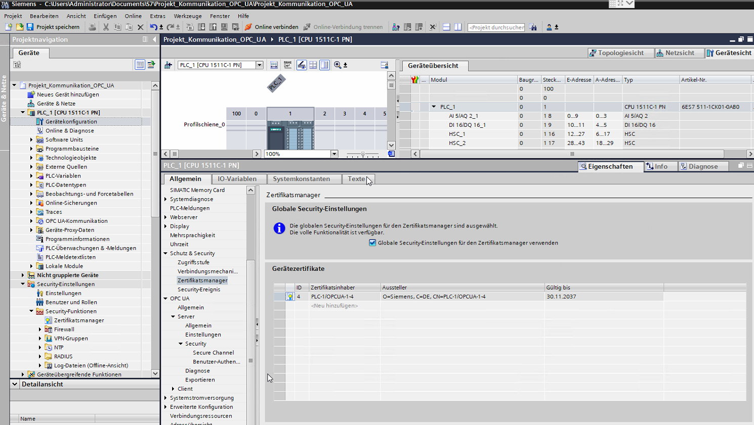The width and height of the screenshot is (754, 425).
Task: Switch to the Diagnose inspector tab
Action: tap(703, 166)
